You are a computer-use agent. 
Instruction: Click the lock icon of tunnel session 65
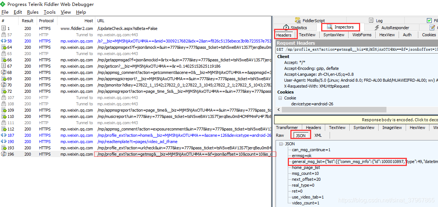coord(4,54)
